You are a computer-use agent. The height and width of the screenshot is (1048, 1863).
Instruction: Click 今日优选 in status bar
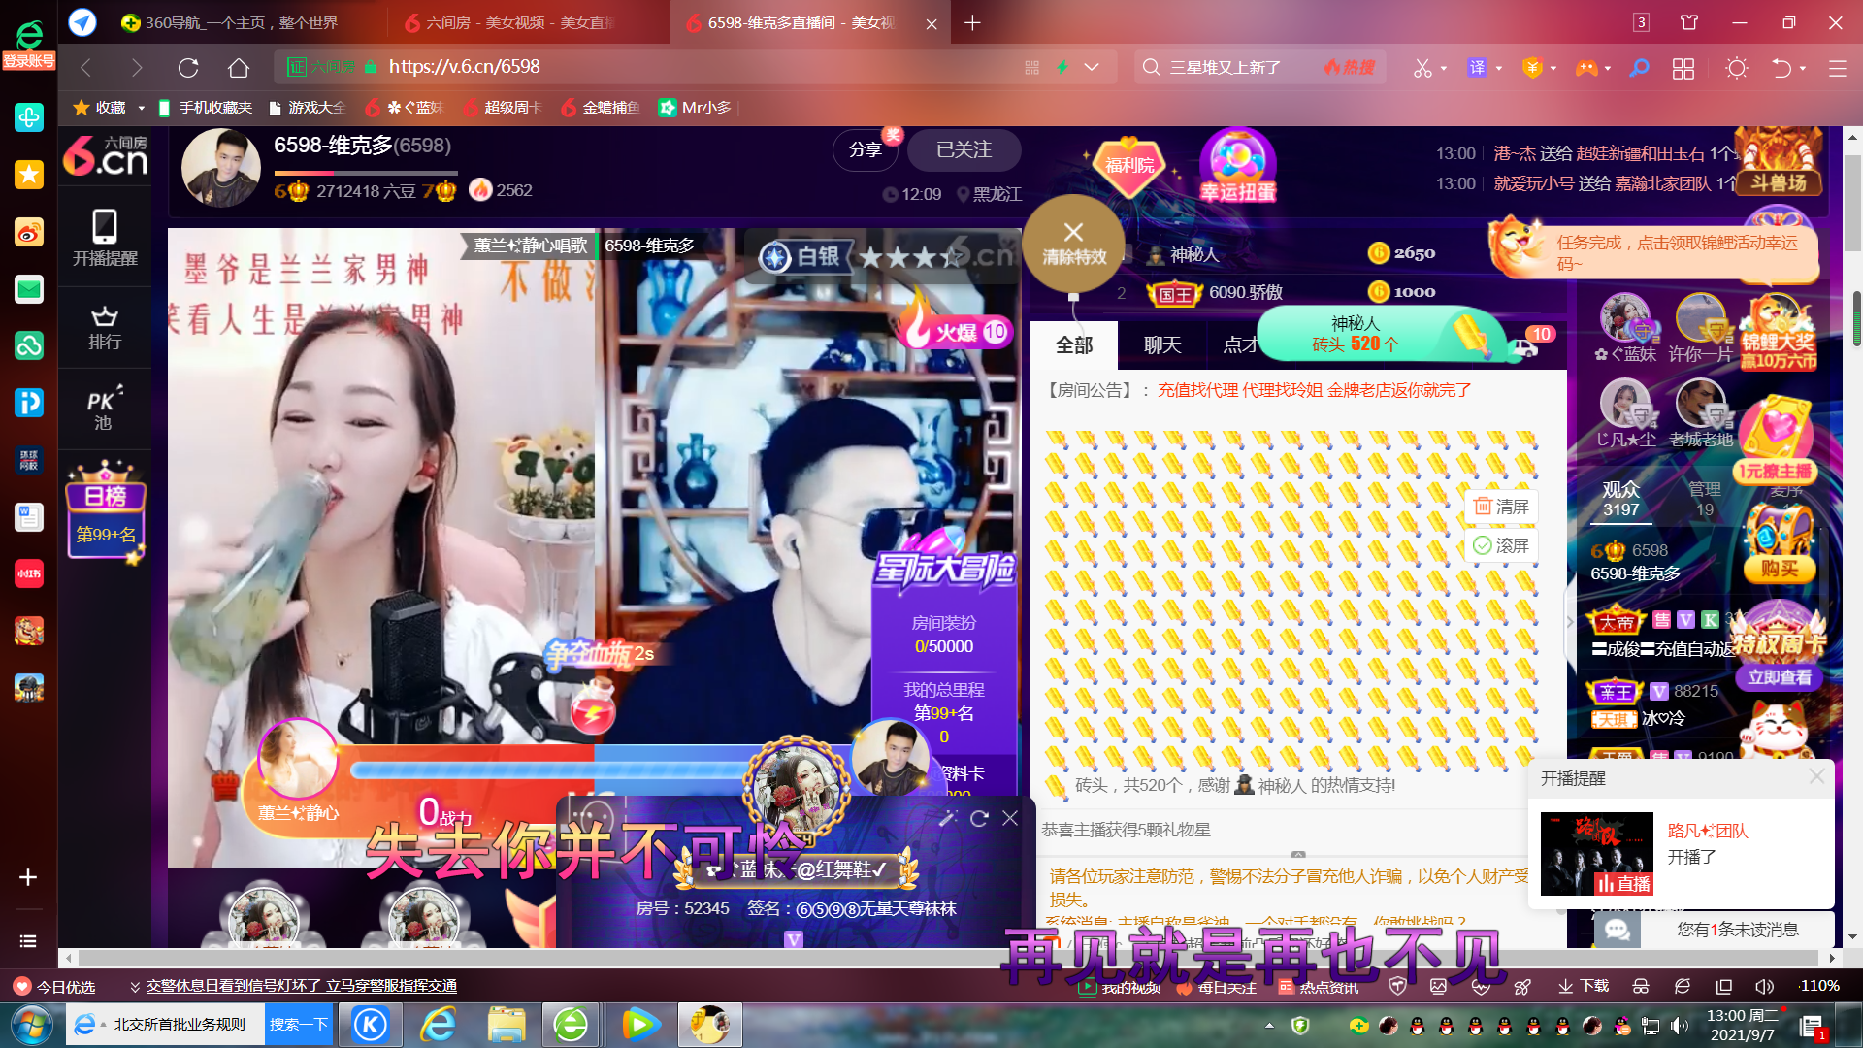tap(55, 986)
